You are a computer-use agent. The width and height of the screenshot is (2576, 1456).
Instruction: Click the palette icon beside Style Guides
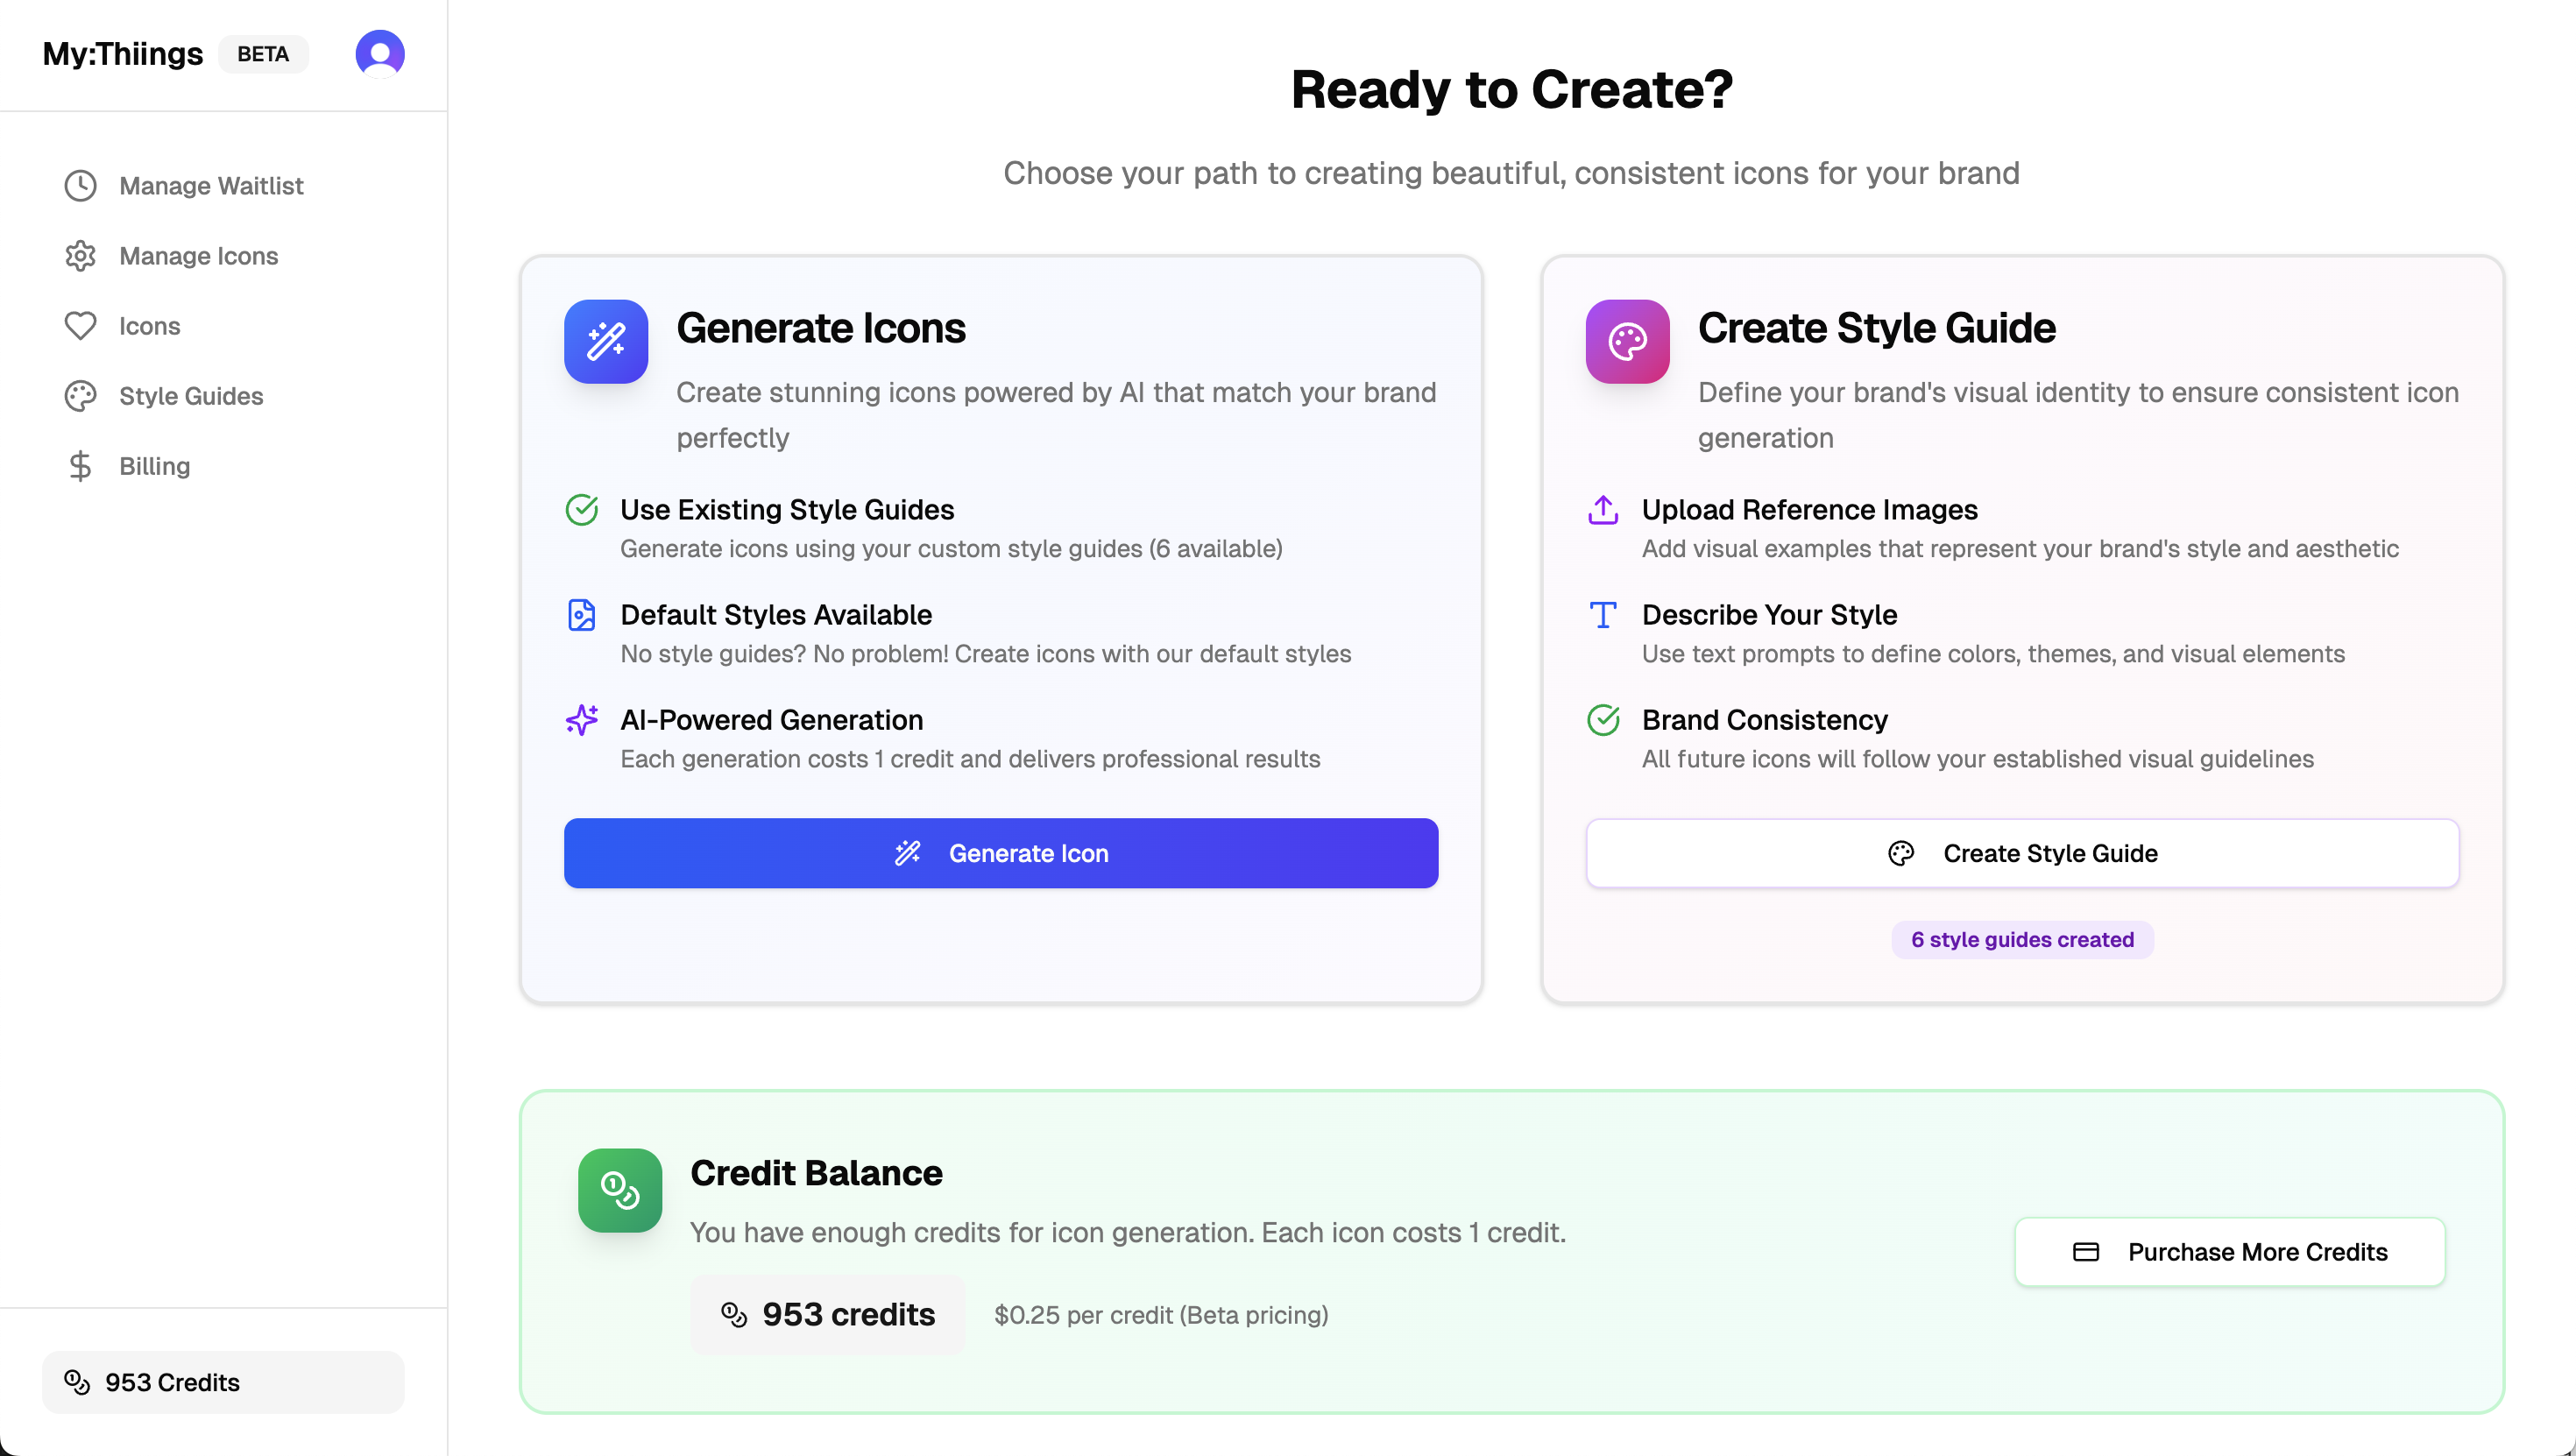pyautogui.click(x=80, y=396)
